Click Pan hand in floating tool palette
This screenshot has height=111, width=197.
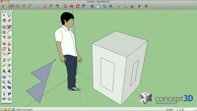tap(9, 77)
